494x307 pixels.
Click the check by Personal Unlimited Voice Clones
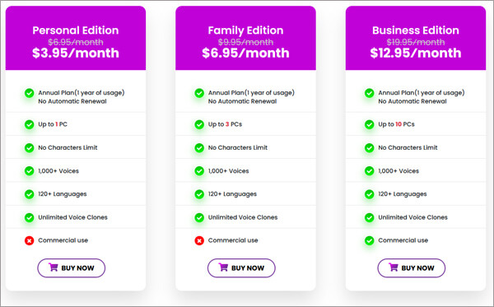click(x=30, y=217)
